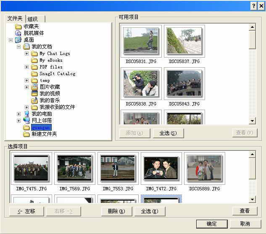266x234 pixels.
Task: Click 全选 under available items
Action: (165, 133)
